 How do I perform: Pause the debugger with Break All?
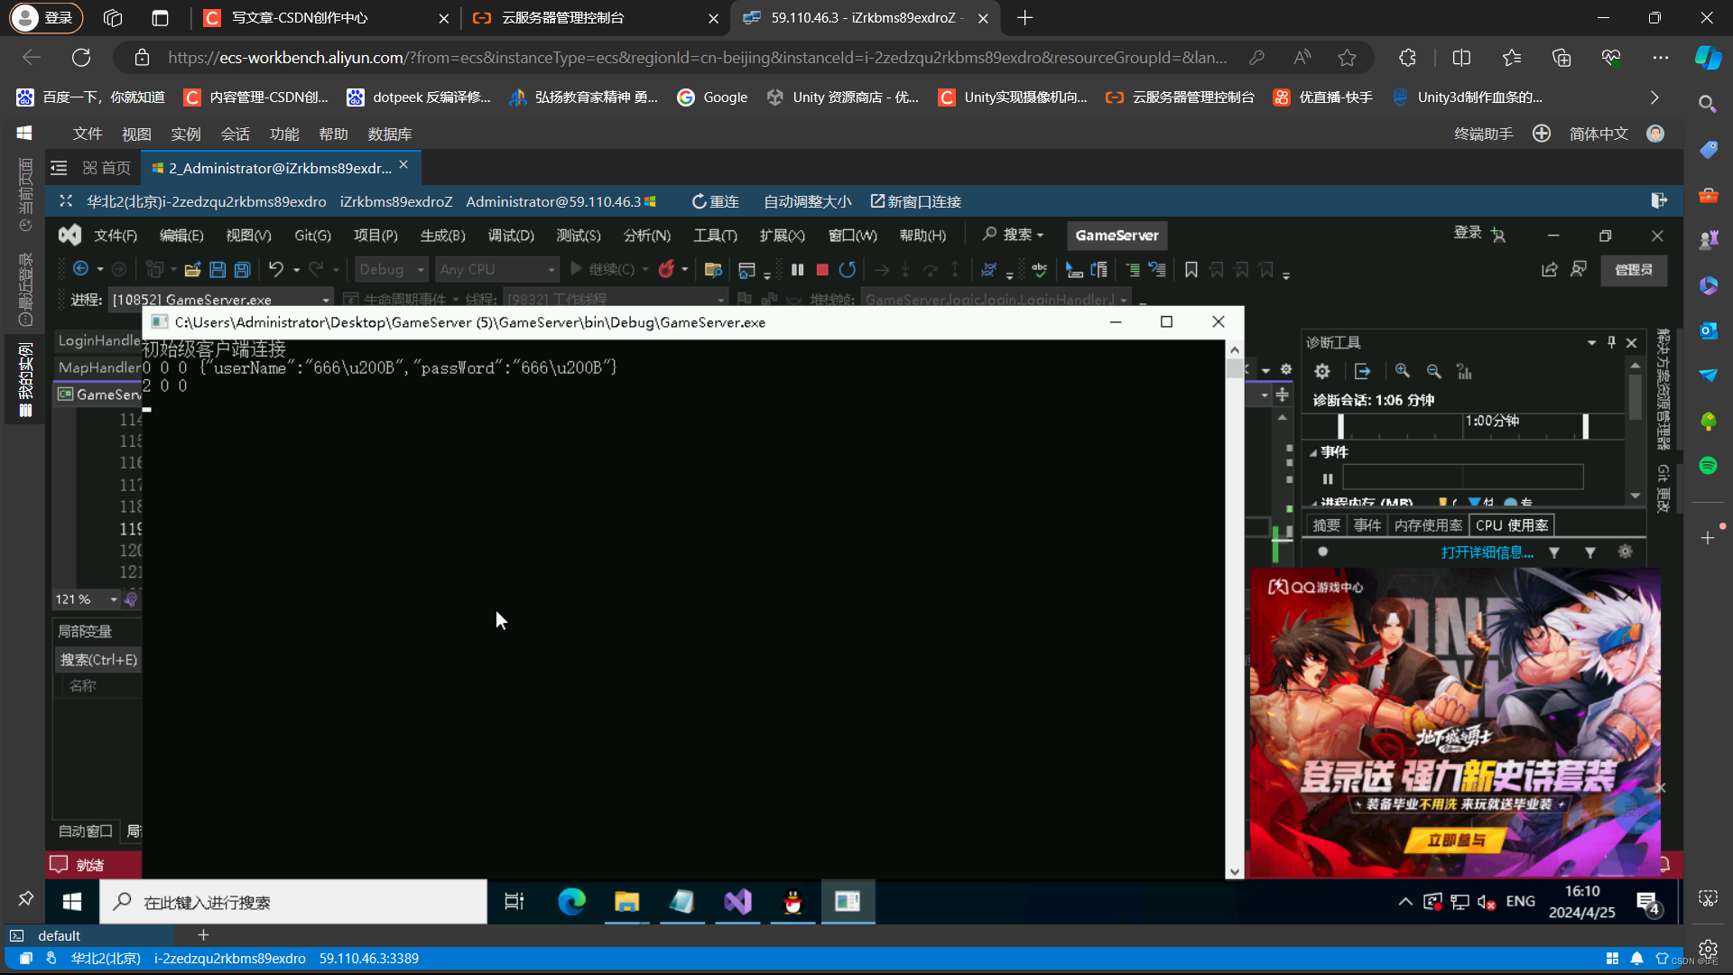[x=797, y=270]
